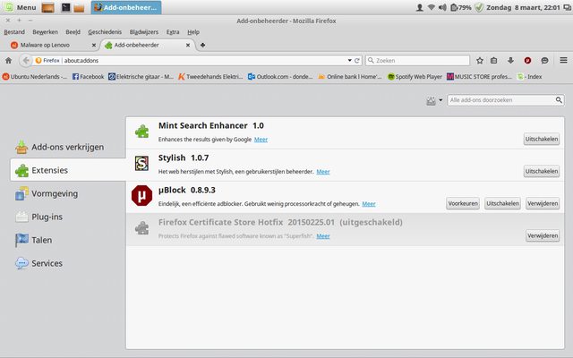Viewport: 573px width, 358px height.
Task: Open Outlook.com bookmark
Action: pyautogui.click(x=280, y=77)
